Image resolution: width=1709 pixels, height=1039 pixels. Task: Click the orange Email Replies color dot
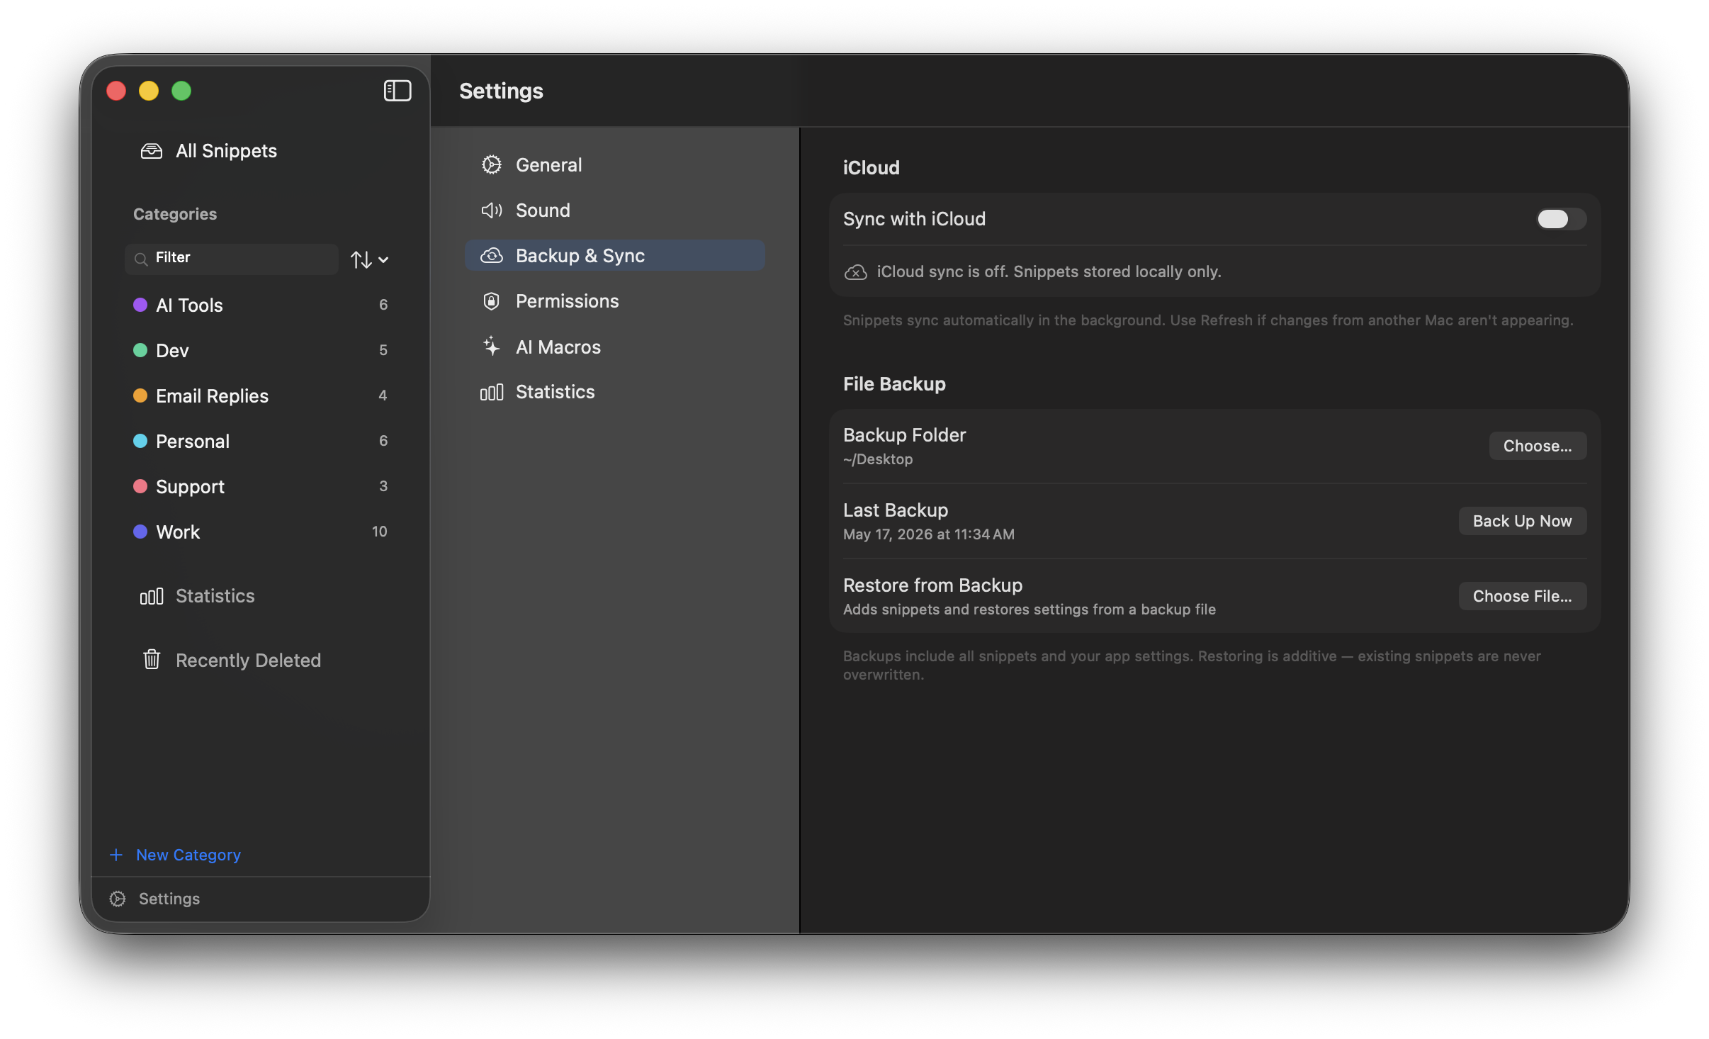click(140, 395)
